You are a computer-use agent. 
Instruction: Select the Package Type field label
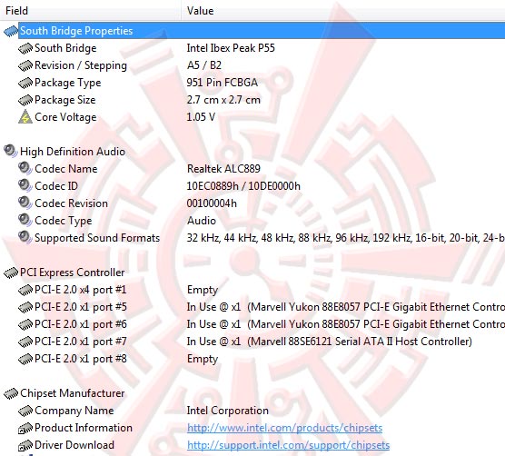point(68,83)
